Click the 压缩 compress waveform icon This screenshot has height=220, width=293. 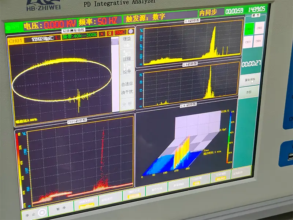click(x=126, y=53)
